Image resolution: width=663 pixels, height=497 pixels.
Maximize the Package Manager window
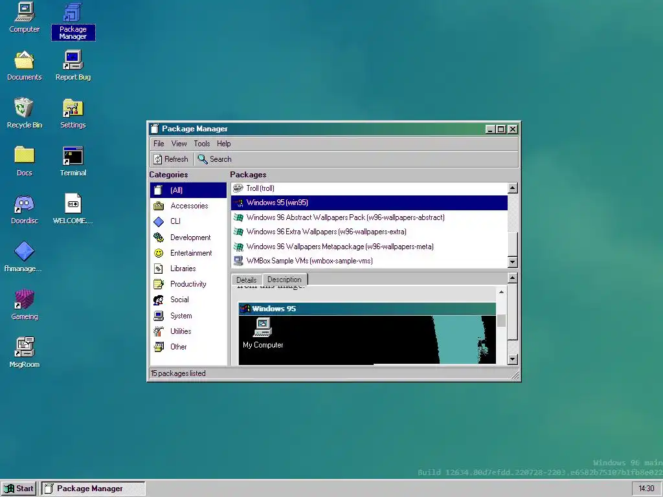(x=501, y=129)
